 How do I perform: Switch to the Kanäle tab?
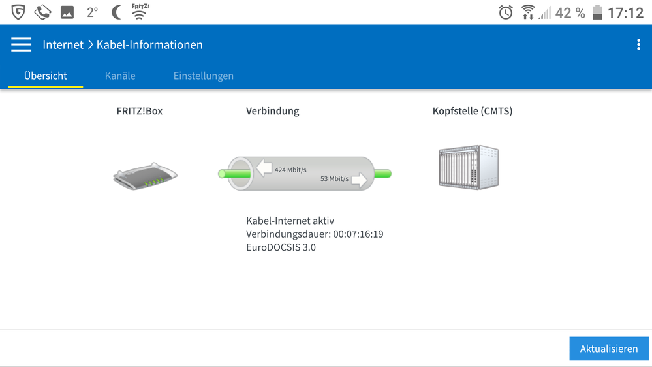pyautogui.click(x=120, y=76)
